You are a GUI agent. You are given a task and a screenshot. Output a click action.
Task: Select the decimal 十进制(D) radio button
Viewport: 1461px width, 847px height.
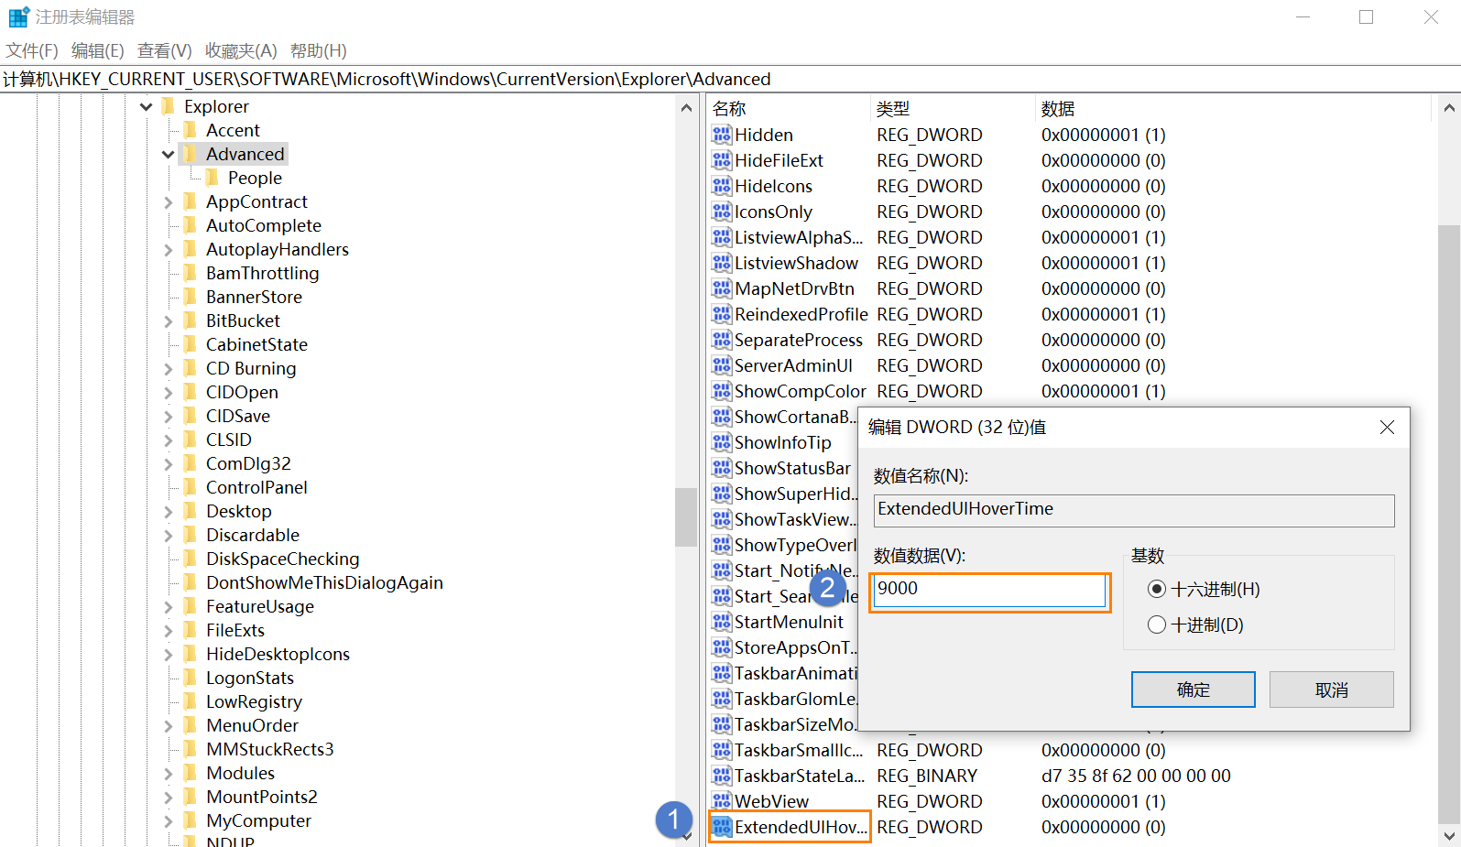pos(1157,625)
